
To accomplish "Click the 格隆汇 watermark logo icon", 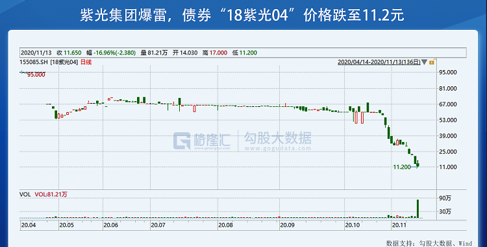I will [182, 141].
